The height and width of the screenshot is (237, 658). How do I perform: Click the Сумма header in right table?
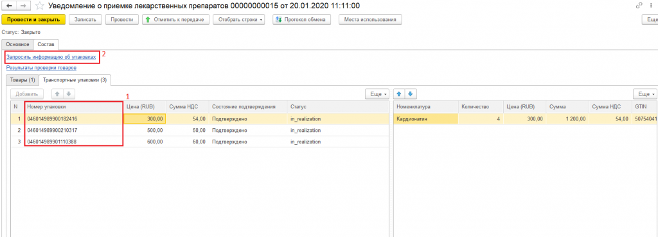point(567,107)
